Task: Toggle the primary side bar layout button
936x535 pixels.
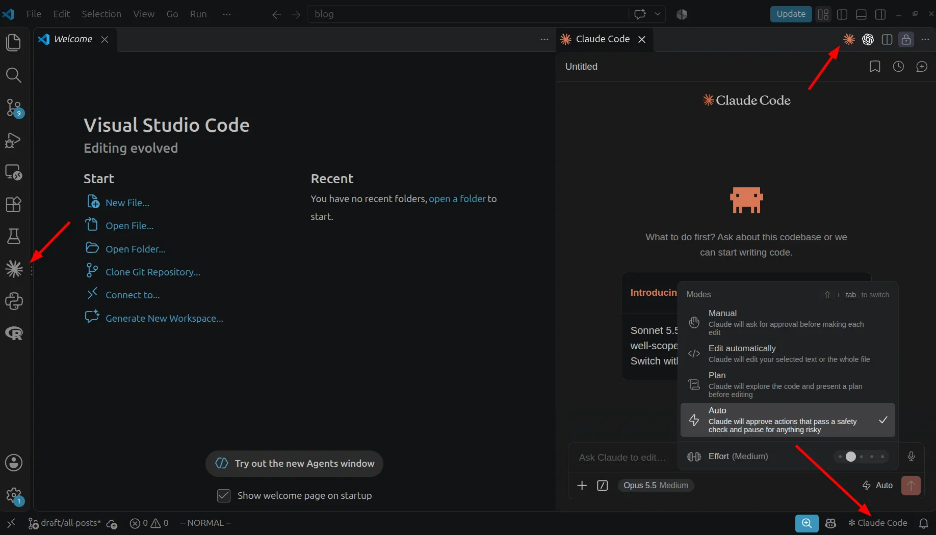Action: (x=842, y=14)
